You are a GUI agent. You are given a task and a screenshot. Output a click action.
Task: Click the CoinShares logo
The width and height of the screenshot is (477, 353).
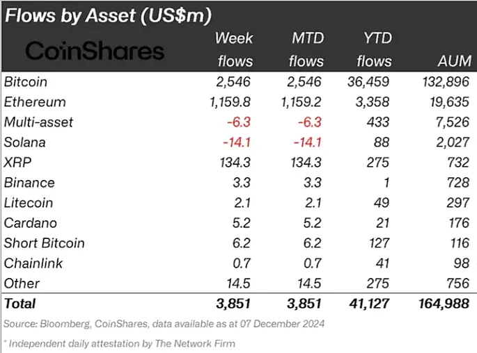[95, 51]
